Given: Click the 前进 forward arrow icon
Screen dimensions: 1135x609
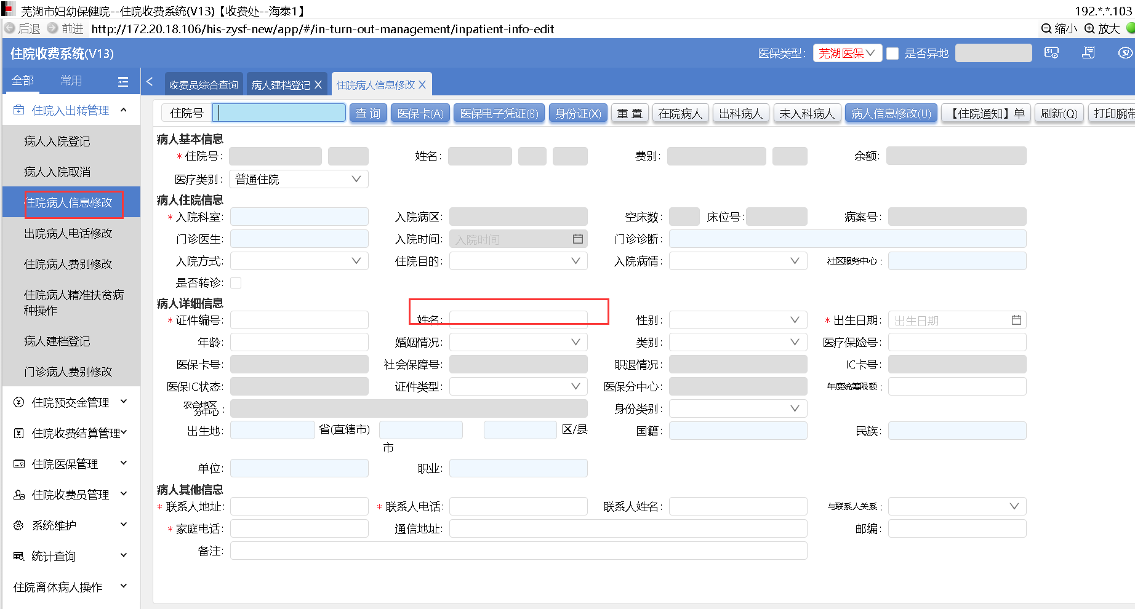Looking at the screenshot, I should (52, 28).
